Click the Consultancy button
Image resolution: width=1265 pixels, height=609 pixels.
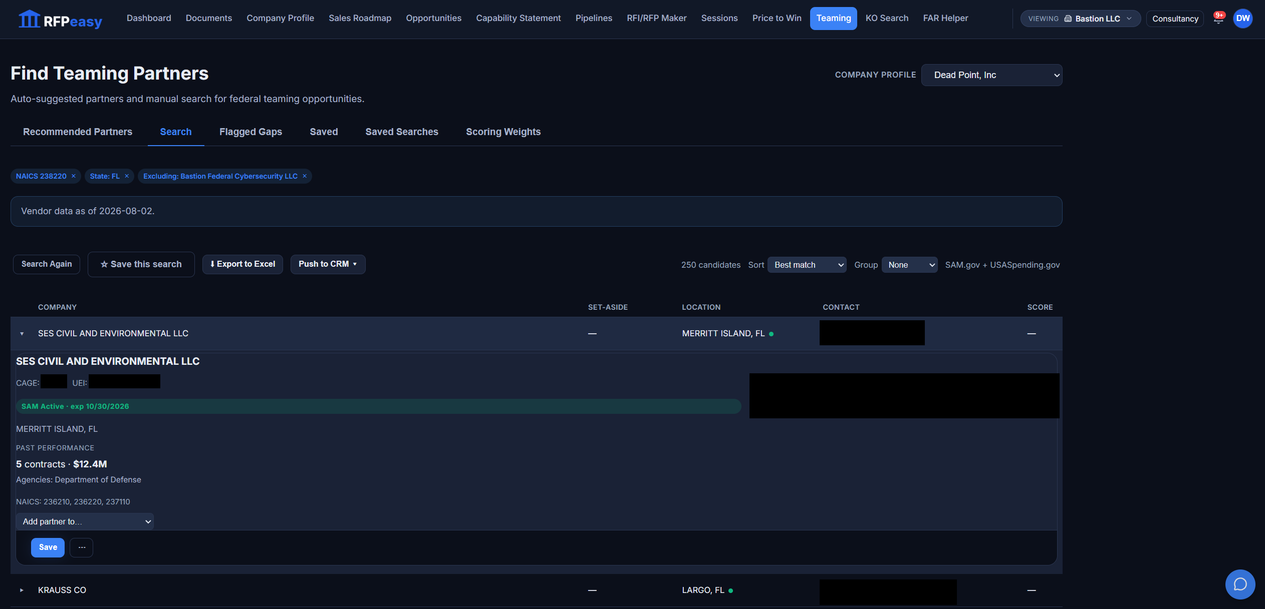click(x=1175, y=19)
